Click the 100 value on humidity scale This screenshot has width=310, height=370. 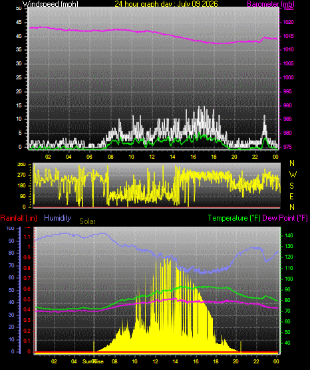coord(11,228)
